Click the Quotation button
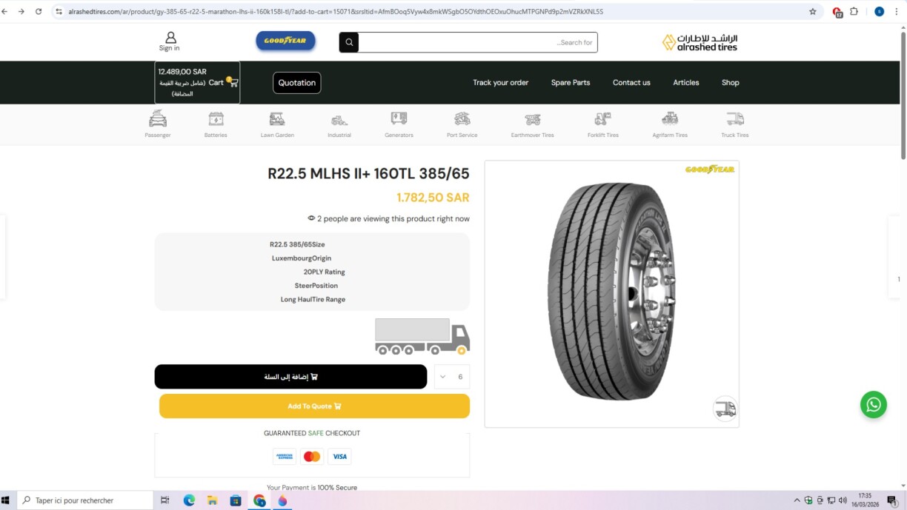 coord(296,82)
